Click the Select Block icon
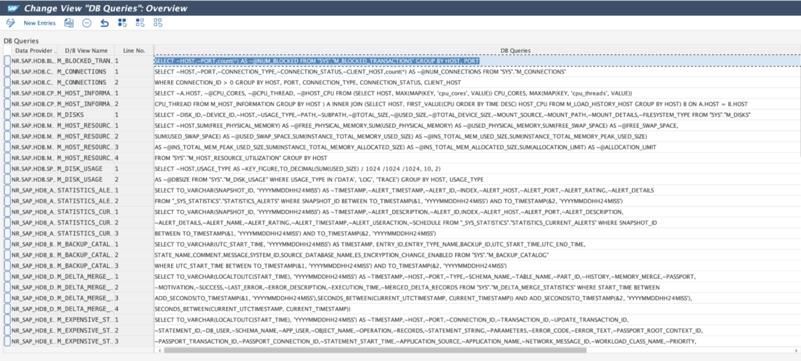Viewport: 801px width, 361px height. pyautogui.click(x=140, y=22)
